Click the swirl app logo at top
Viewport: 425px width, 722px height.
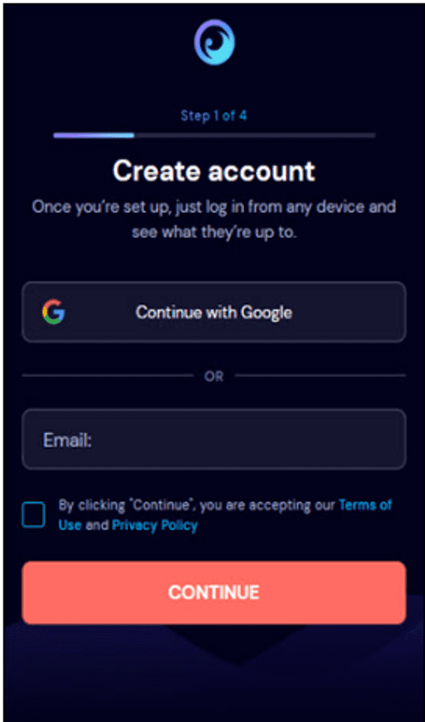tap(214, 42)
